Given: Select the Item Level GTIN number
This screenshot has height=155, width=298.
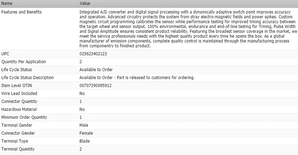Looking at the screenshot, I should [x=95, y=86].
